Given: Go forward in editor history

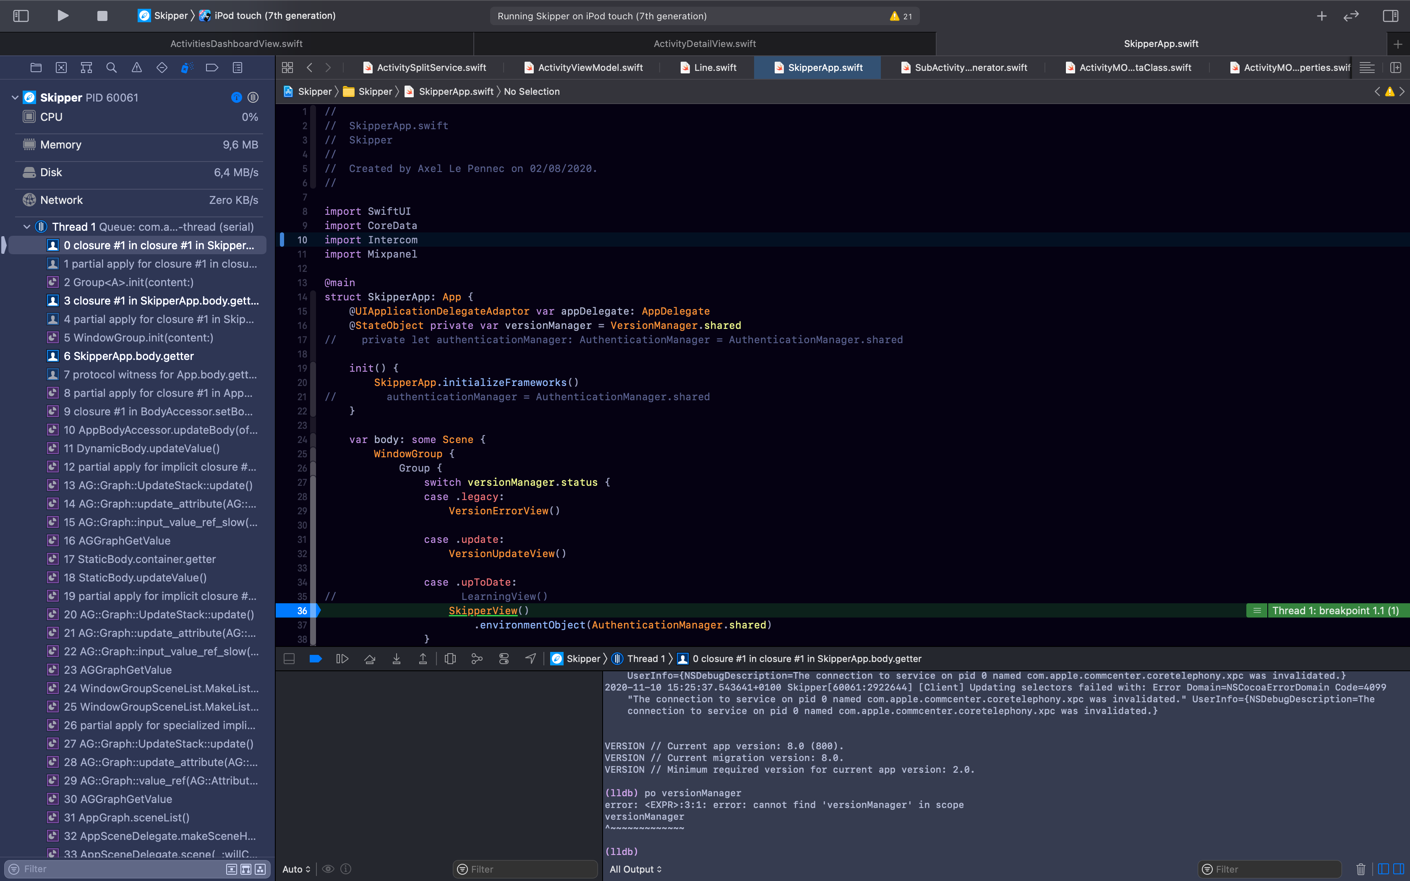Looking at the screenshot, I should coord(328,68).
